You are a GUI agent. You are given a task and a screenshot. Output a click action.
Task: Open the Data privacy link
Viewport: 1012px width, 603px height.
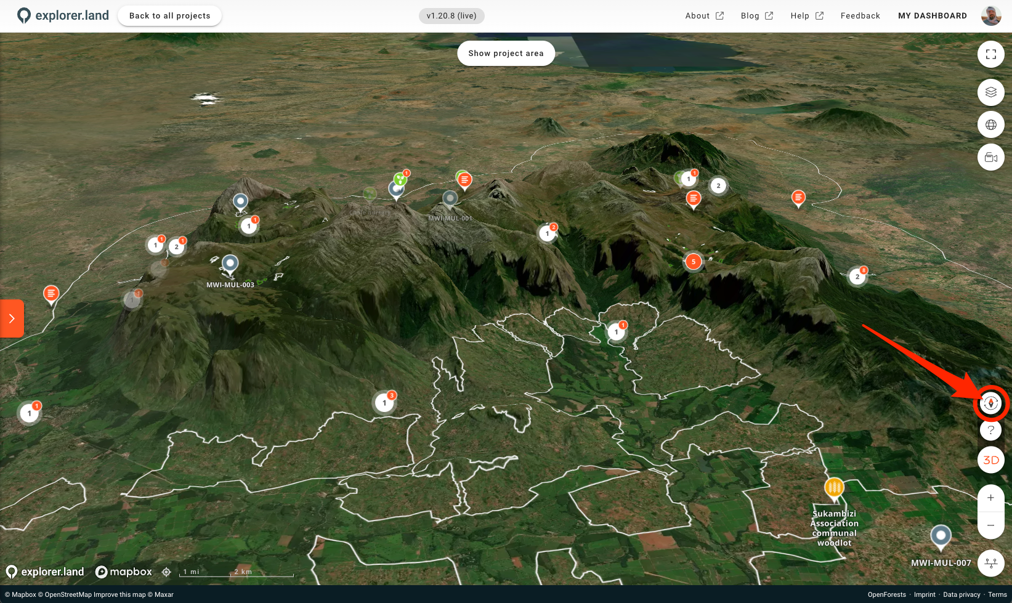coord(961,594)
